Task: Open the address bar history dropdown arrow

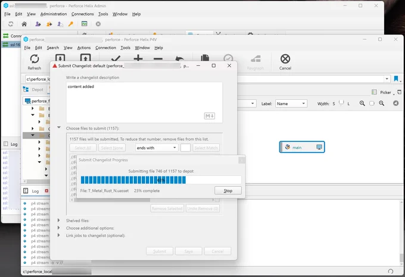Action: pyautogui.click(x=387, y=79)
